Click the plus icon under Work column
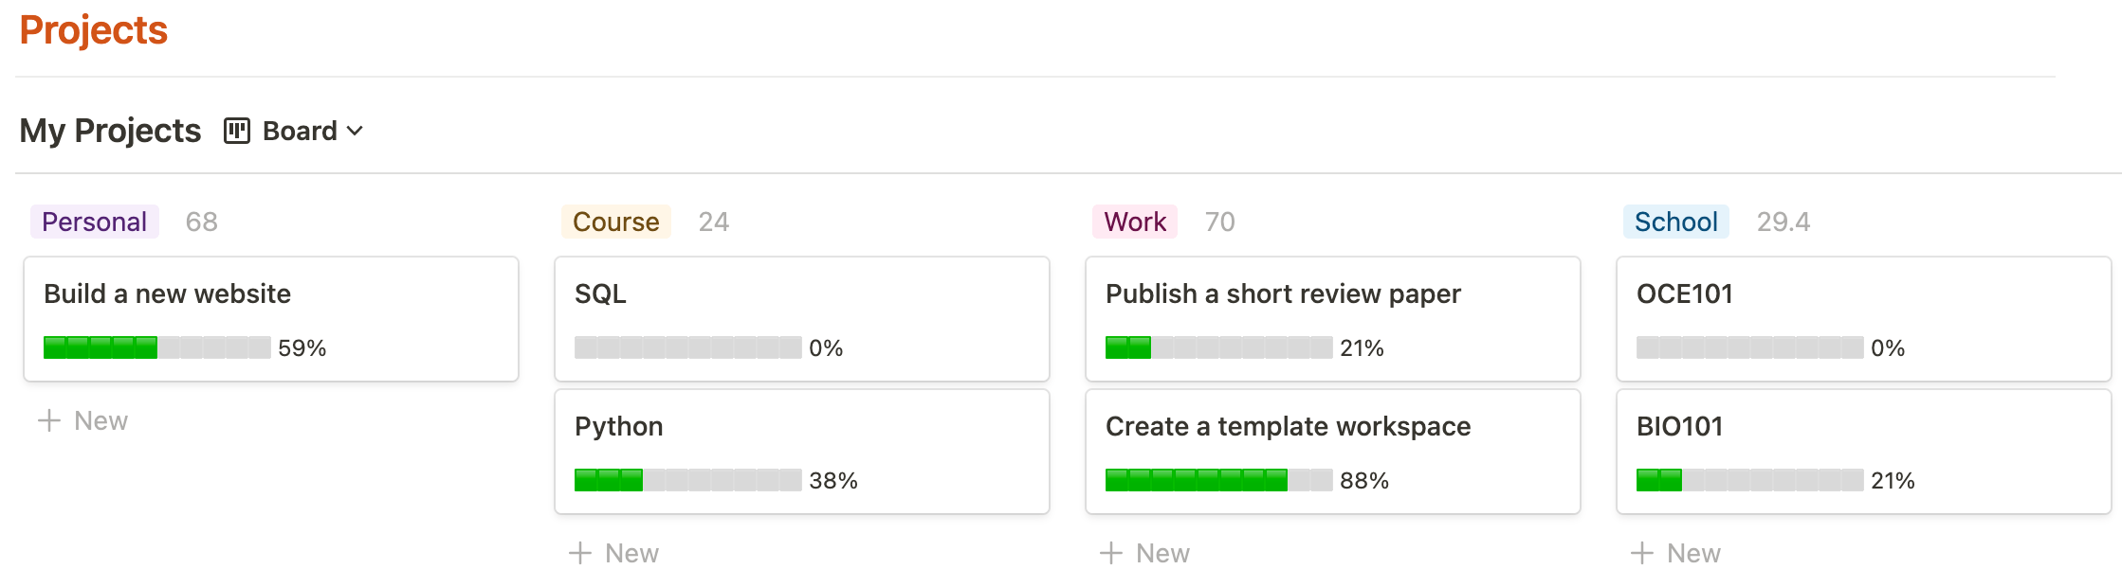The width and height of the screenshot is (2122, 587). pyautogui.click(x=1111, y=553)
